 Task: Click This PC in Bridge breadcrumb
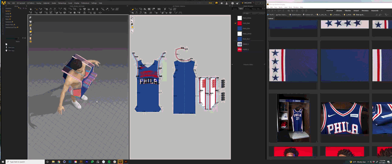pos(271,15)
